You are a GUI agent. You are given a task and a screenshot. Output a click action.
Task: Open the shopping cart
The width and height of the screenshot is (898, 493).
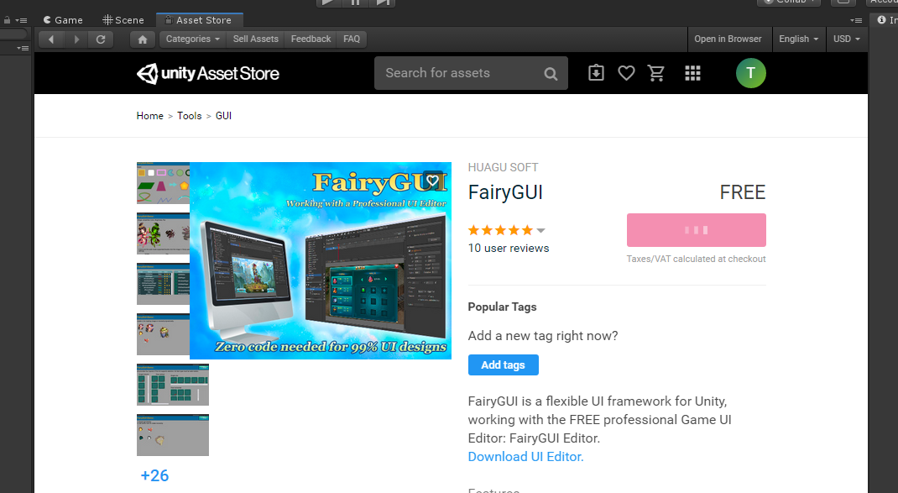pos(655,73)
